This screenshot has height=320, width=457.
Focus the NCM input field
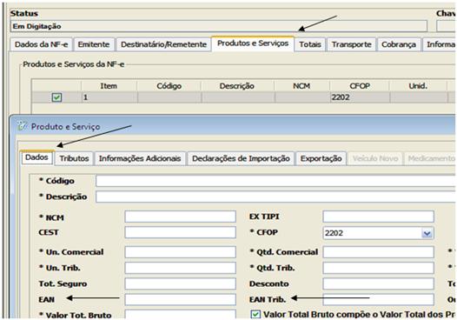coord(180,217)
